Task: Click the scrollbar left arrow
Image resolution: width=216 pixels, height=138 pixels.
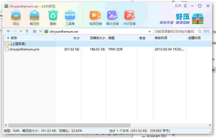Action: click(x=6, y=125)
